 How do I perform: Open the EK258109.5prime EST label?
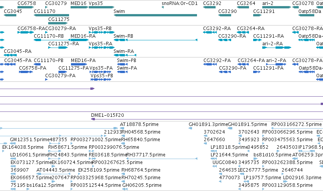coord(99,170)
